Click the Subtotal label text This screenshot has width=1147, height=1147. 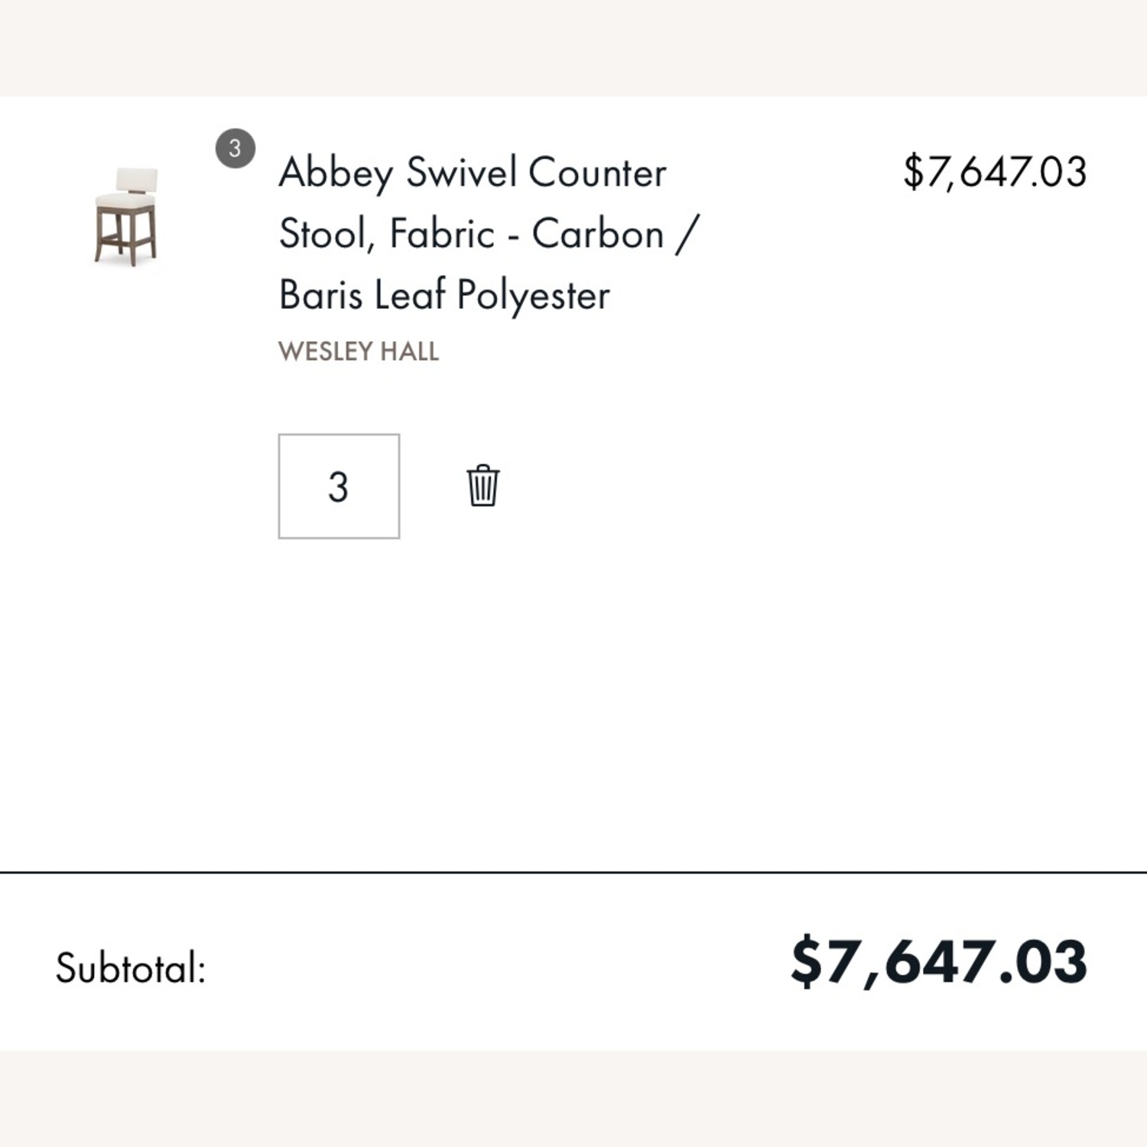coord(131,968)
